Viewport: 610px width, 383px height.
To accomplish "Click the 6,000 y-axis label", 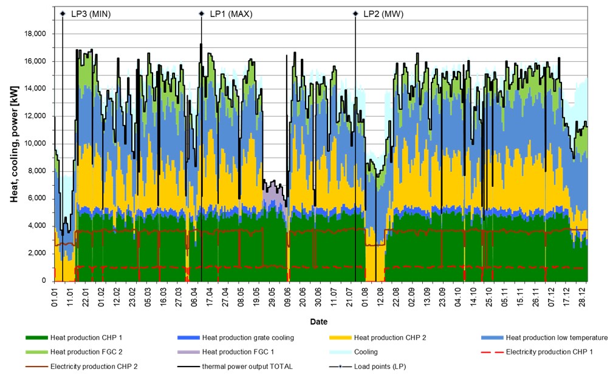I will click(x=36, y=198).
